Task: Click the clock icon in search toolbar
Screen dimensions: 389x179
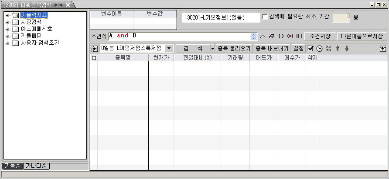Action: coord(319,48)
